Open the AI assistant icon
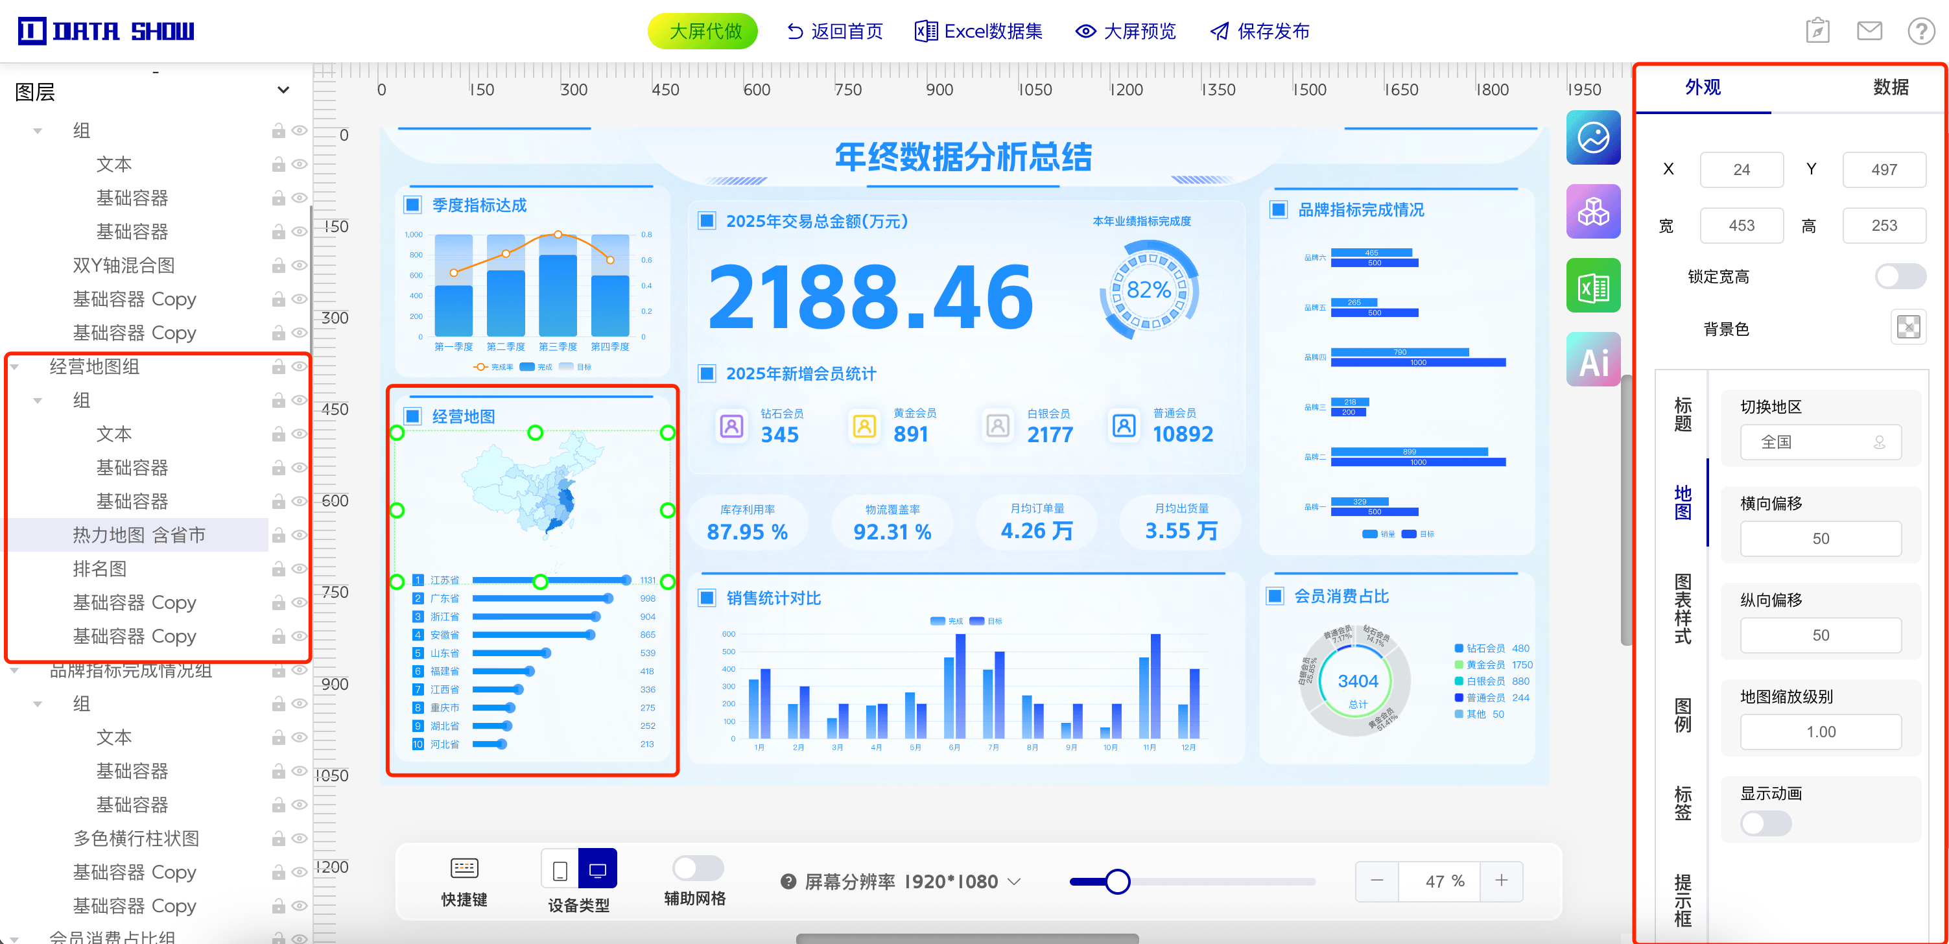The width and height of the screenshot is (1949, 944). point(1592,359)
